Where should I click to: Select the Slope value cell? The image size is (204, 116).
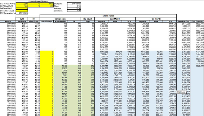coord(74,6)
